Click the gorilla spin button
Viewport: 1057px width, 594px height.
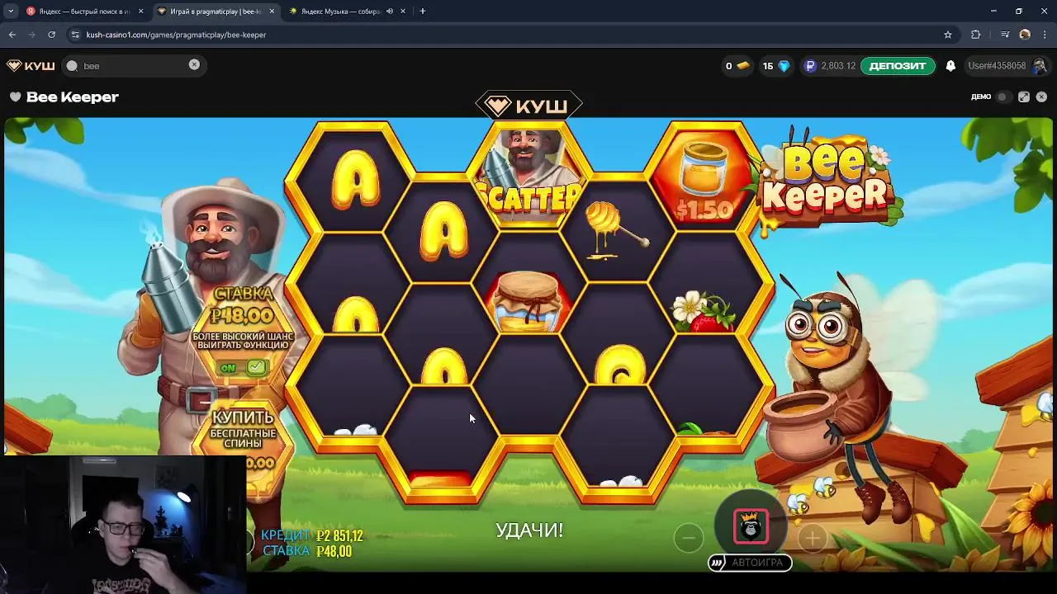coord(751,526)
